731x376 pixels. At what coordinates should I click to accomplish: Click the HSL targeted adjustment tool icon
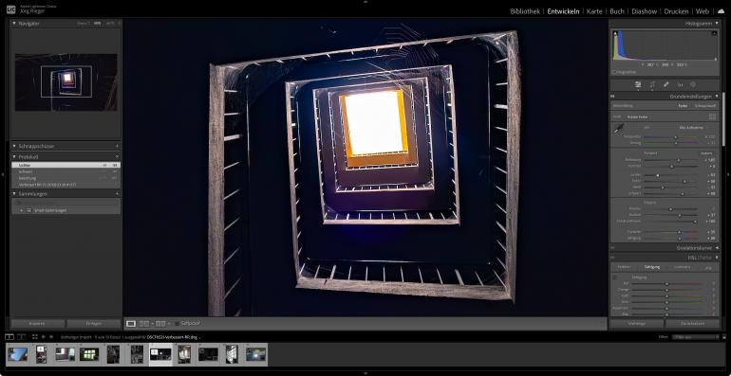614,277
